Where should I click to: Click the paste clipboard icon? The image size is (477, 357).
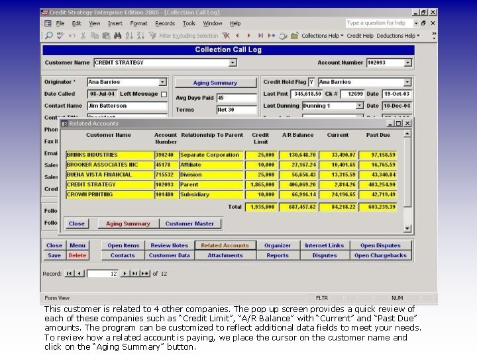[x=106, y=36]
